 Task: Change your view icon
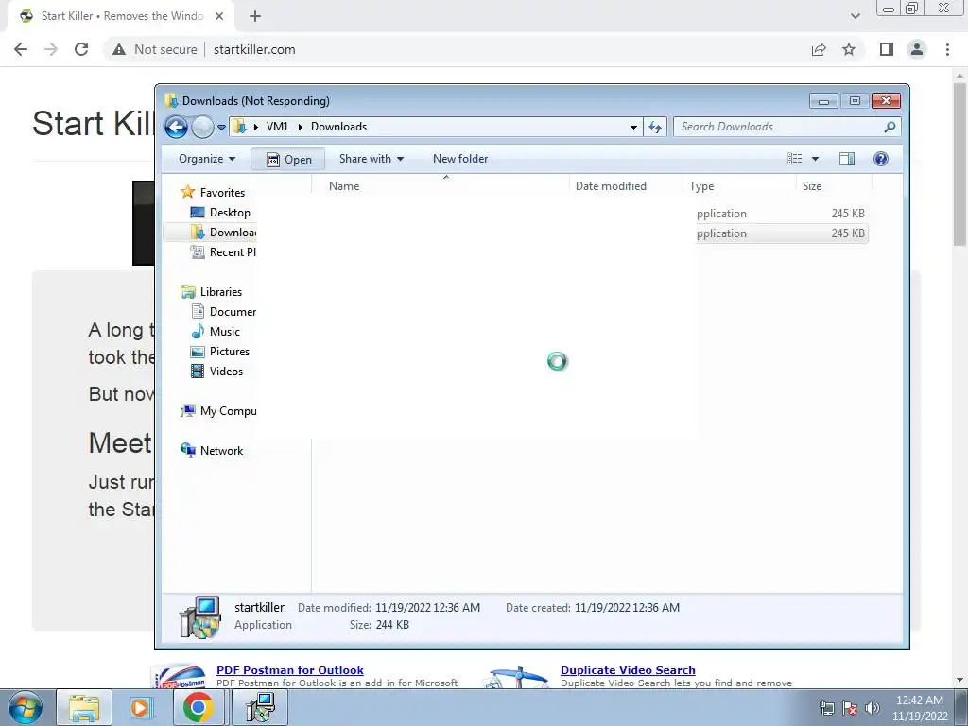point(794,159)
